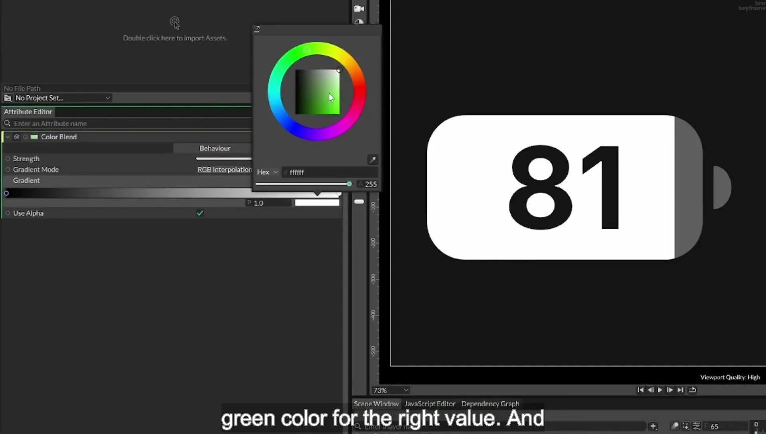Screen dimensions: 766x434
Task: Collapse the Color Blend section chevron
Action: point(8,137)
